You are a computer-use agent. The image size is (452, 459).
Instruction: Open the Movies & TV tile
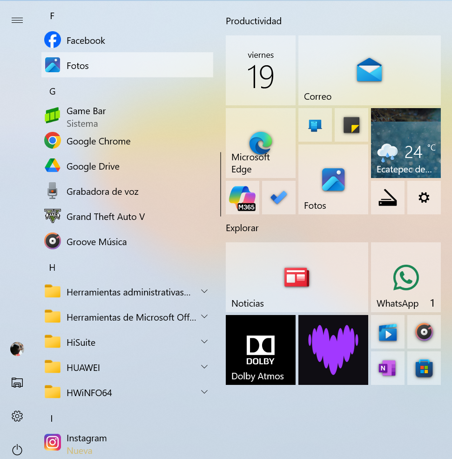pyautogui.click(x=388, y=332)
